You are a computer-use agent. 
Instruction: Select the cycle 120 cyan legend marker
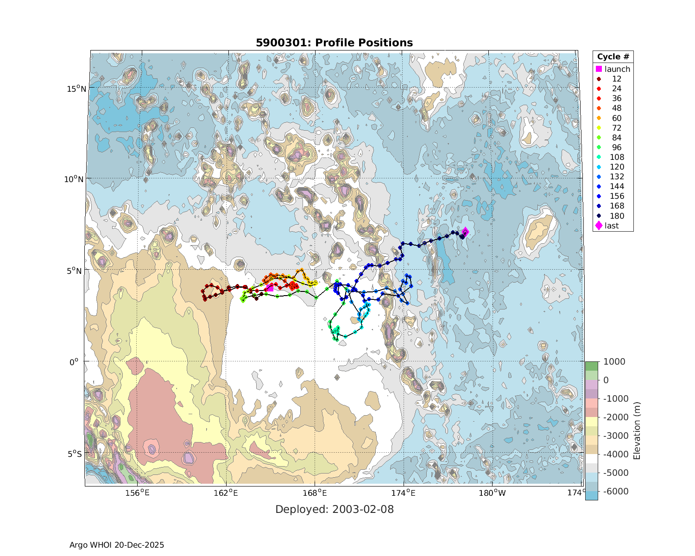[x=599, y=167]
